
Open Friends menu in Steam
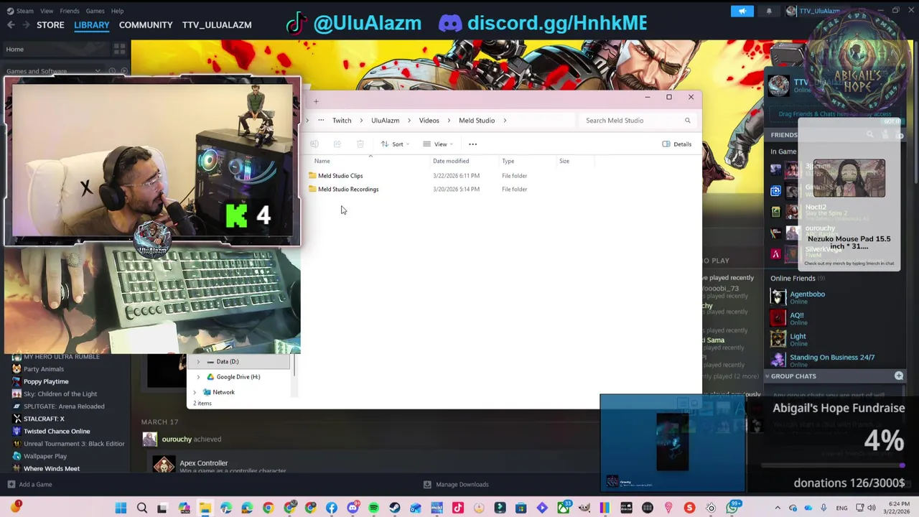70,11
